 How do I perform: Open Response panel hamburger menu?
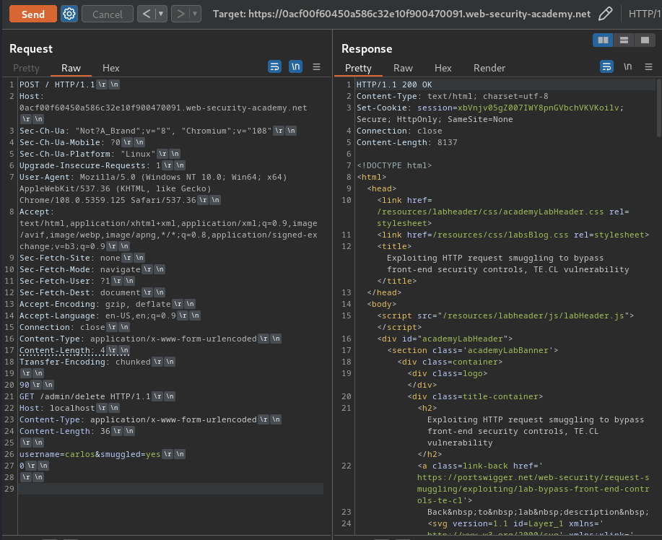pyautogui.click(x=649, y=66)
